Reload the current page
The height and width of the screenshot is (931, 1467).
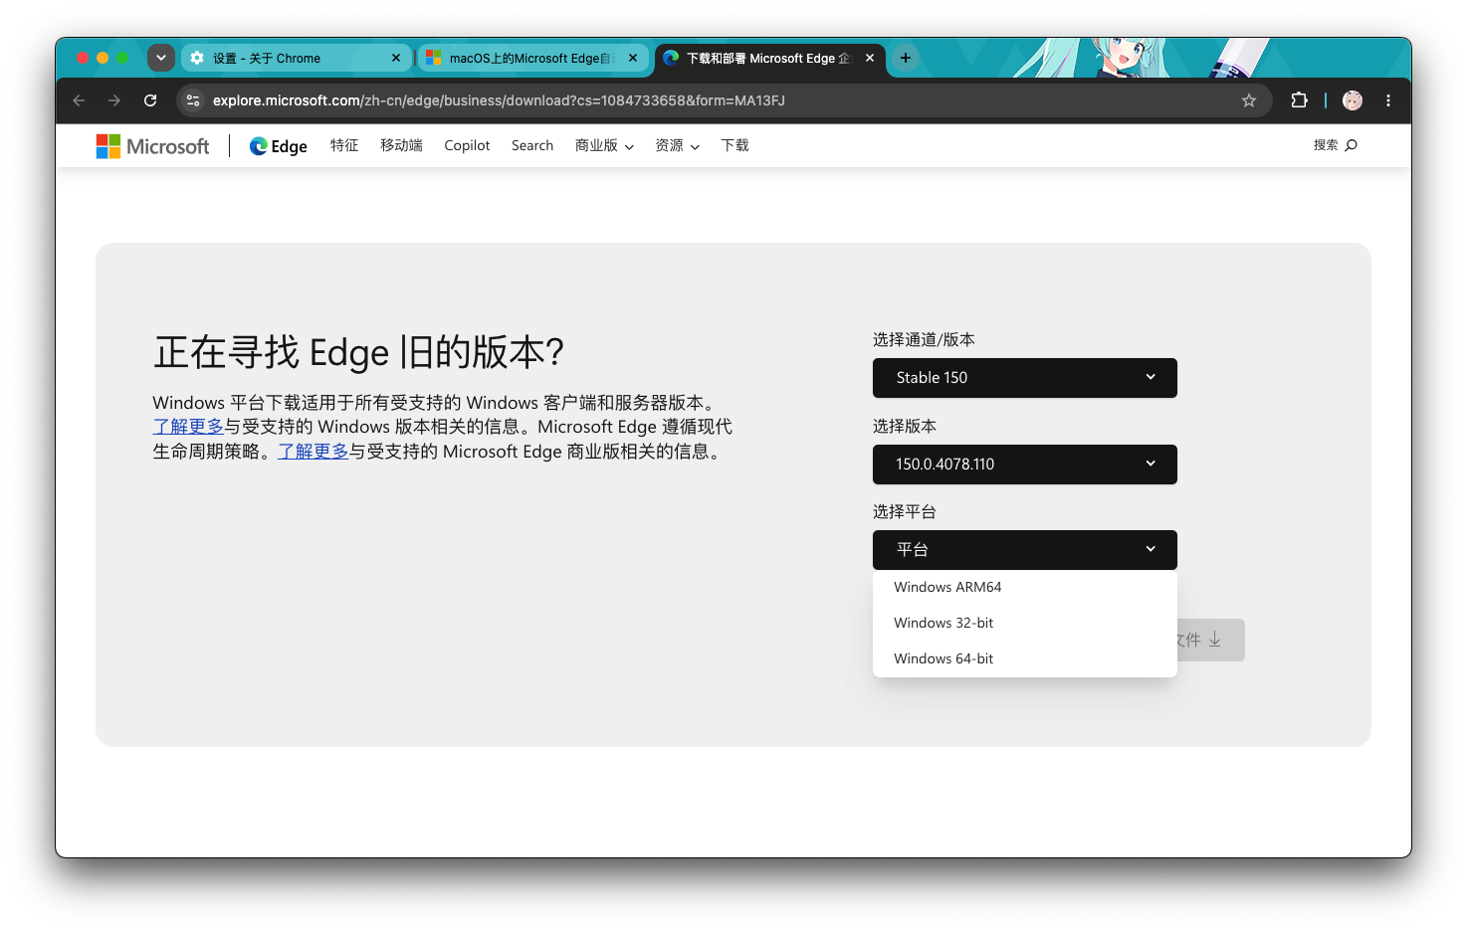coord(150,100)
